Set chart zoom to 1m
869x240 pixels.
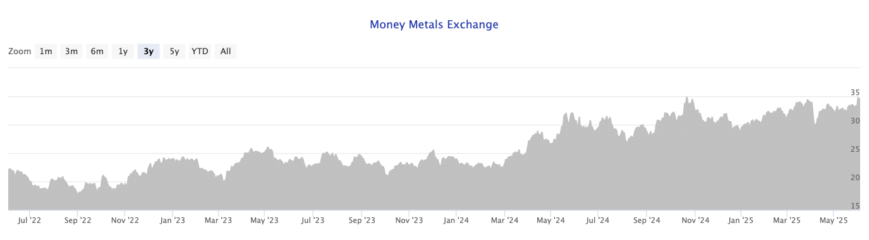pos(46,52)
